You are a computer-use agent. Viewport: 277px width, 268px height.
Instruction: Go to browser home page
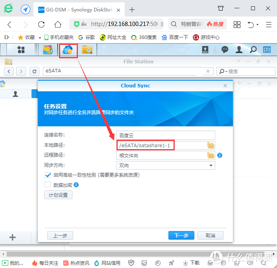point(58,24)
